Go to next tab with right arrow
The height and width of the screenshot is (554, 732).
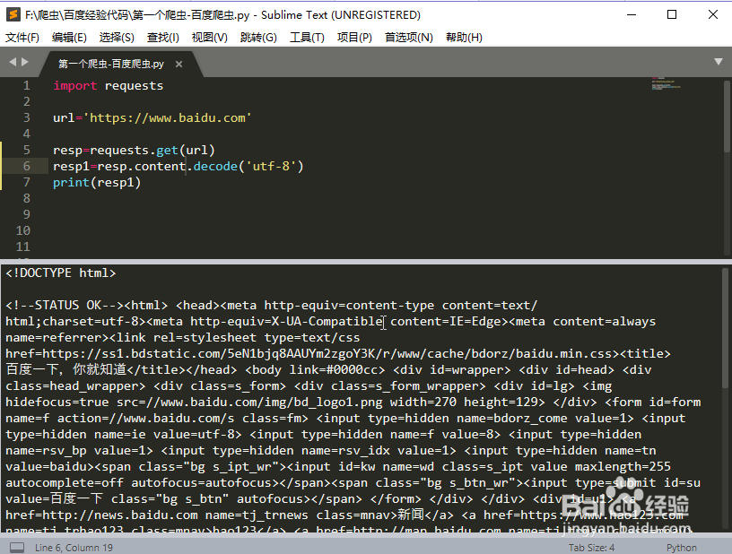click(25, 62)
